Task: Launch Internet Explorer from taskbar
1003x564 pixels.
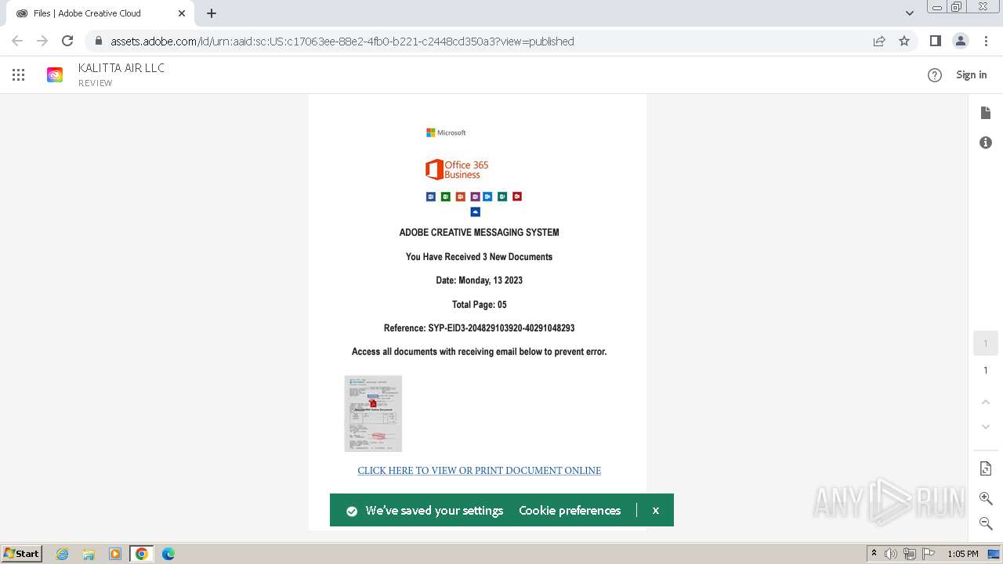Action: (x=62, y=554)
